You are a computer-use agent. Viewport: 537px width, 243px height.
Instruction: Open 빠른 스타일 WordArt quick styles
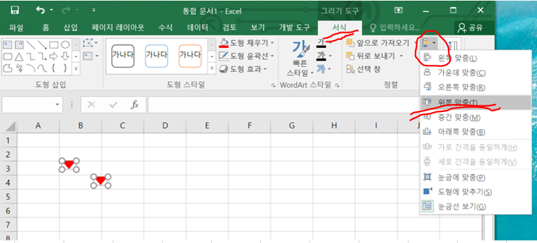coord(301,58)
